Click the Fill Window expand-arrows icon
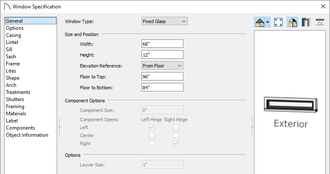 278,22
